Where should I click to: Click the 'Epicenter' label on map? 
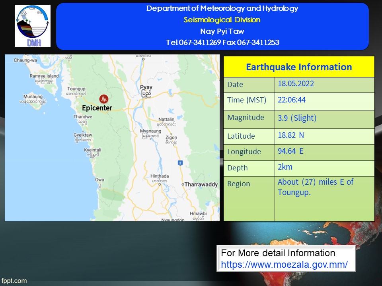(97, 108)
